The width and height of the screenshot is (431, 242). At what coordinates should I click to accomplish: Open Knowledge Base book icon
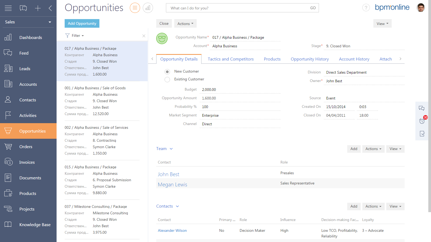pos(8,225)
